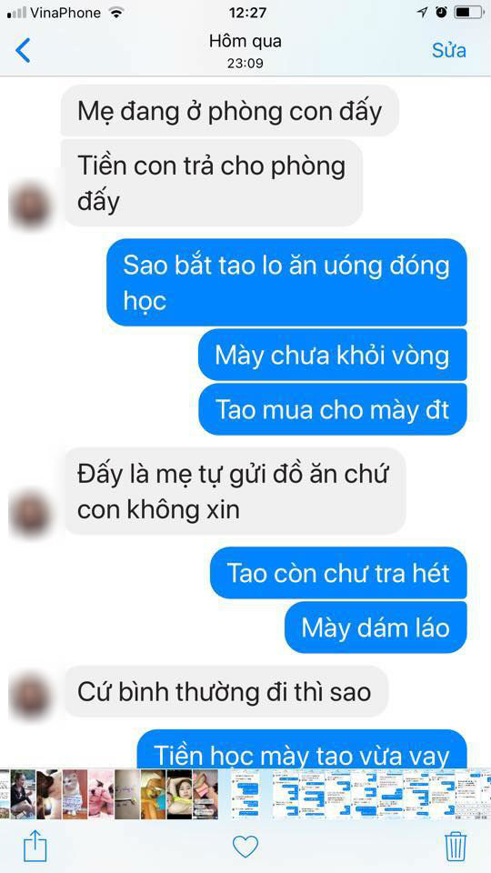This screenshot has width=491, height=873.
Task: Tap the Wi-Fi status icon
Action: coord(115,12)
